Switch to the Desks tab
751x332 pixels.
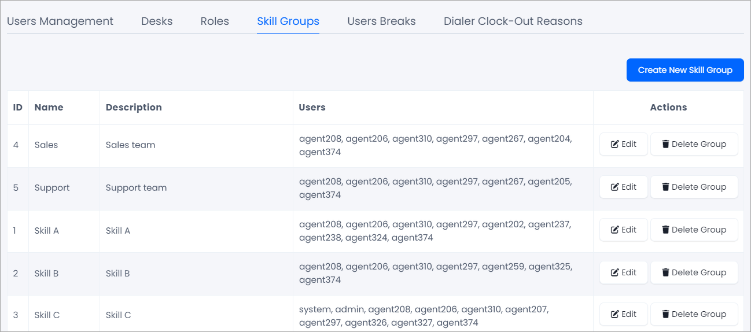pyautogui.click(x=157, y=21)
